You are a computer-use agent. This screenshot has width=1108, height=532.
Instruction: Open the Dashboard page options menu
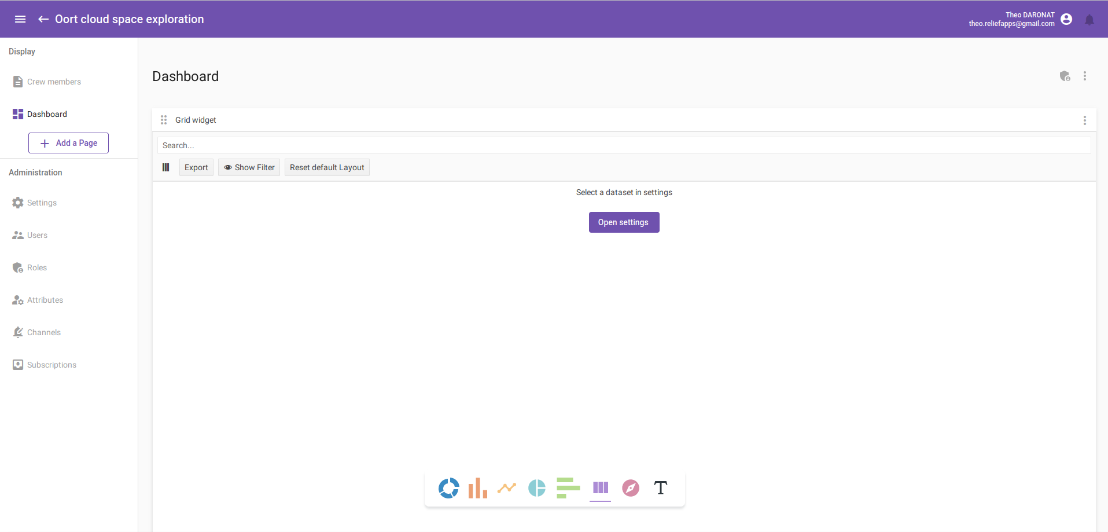tap(1085, 76)
